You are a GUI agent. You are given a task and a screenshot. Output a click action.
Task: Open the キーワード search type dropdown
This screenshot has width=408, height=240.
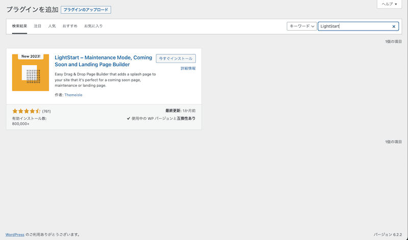click(x=301, y=26)
